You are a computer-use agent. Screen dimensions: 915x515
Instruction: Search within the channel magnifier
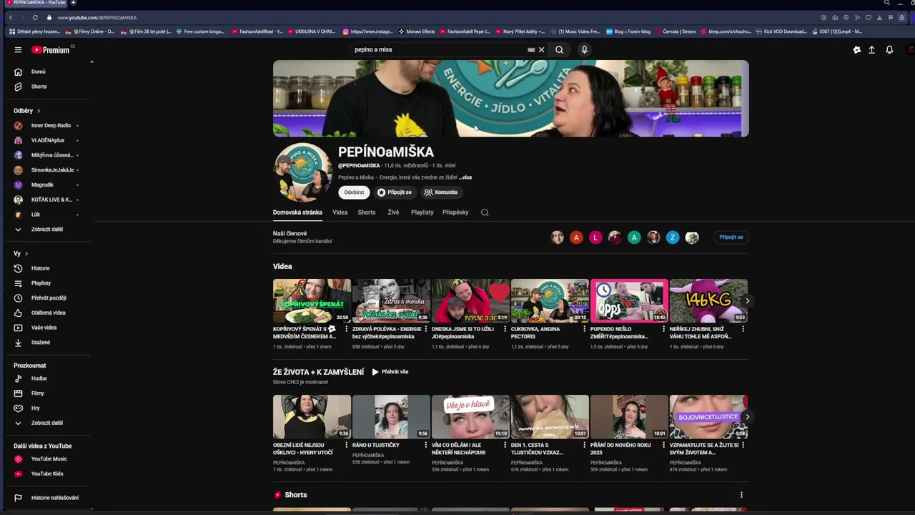coord(485,212)
